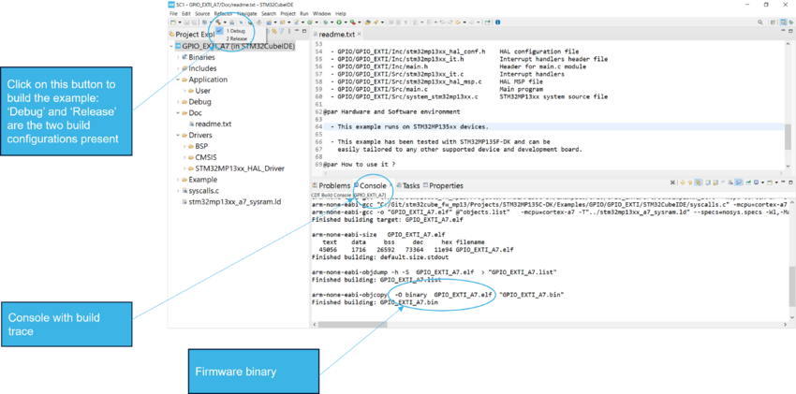796x394 pixels.
Task: Click the blue Information Center icon
Action: point(497,22)
